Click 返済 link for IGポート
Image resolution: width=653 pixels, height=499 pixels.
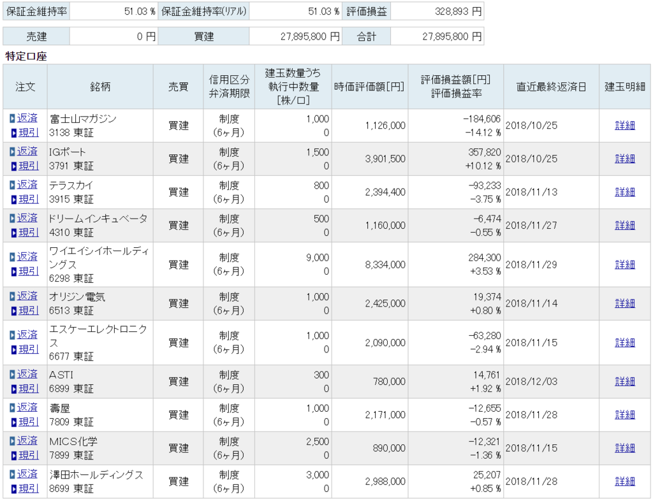tap(27, 152)
